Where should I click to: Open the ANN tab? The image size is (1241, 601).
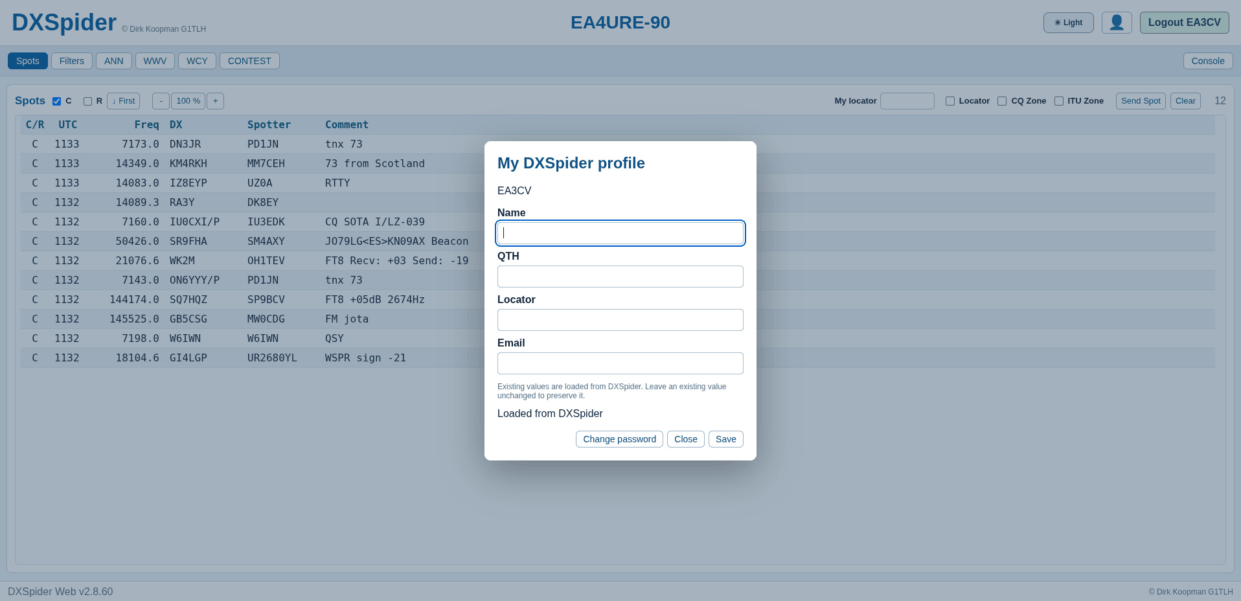[114, 61]
